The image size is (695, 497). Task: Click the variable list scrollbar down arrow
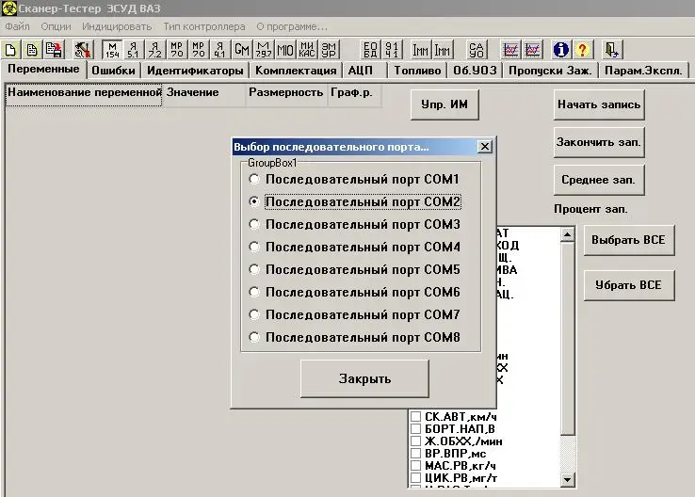point(567,479)
